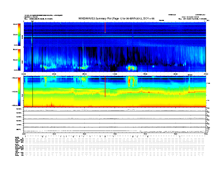Click the 20:00 tick label under RAD1 spectrogram
Image resolution: width=222 pixels, height=172 pixels.
(175, 74)
